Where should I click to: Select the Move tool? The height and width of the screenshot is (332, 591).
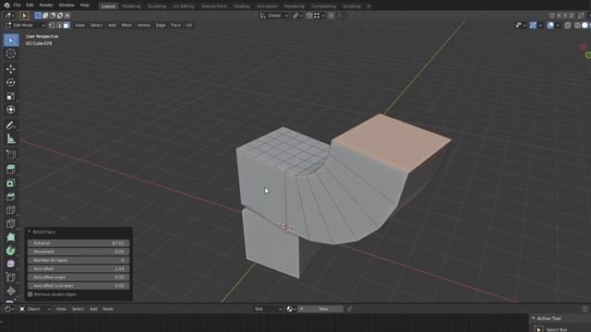click(x=11, y=68)
